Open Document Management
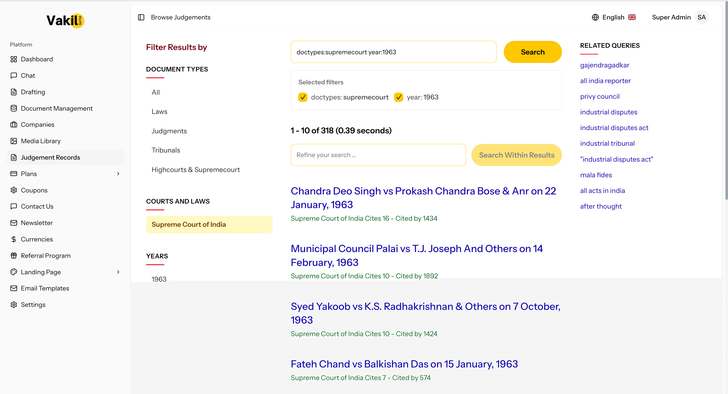This screenshot has height=394, width=728. (57, 108)
